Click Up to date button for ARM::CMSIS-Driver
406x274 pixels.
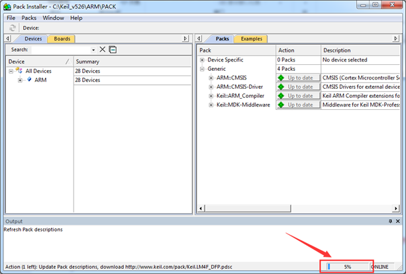coord(298,87)
